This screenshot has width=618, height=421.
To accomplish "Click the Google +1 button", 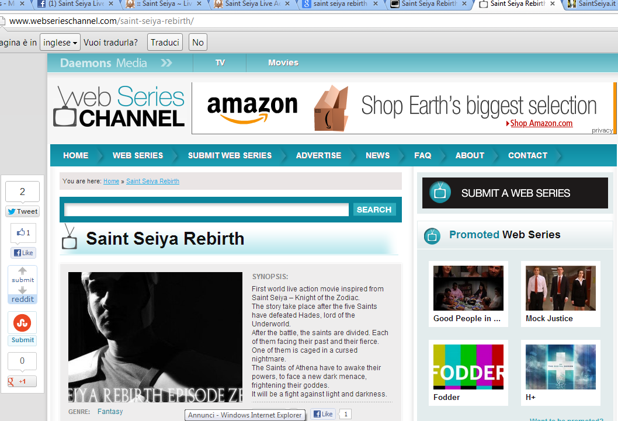I will pos(22,381).
